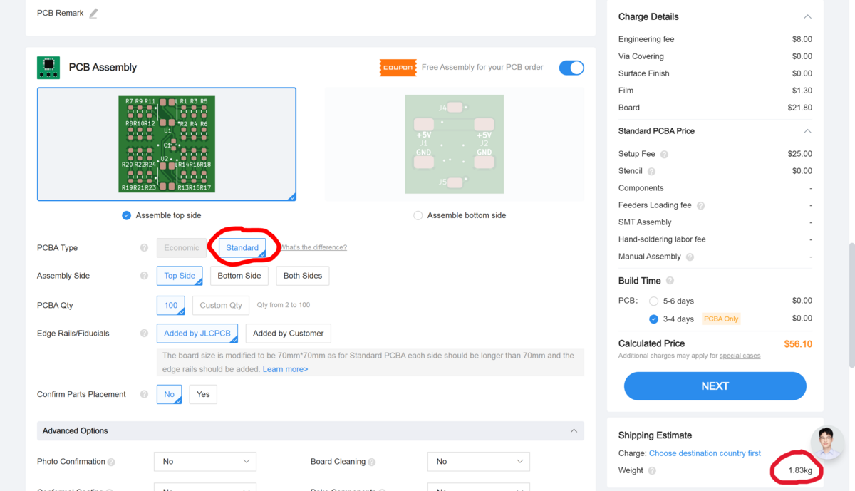The height and width of the screenshot is (491, 855).
Task: Click the 1.83kg weight value
Action: 800,471
